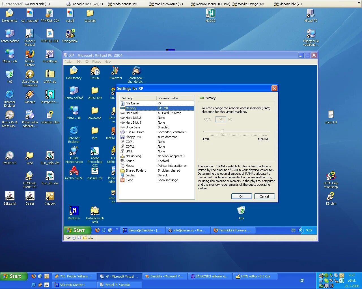This screenshot has height=289, width=362.
Task: Select Networking setting row
Action: (x=157, y=156)
